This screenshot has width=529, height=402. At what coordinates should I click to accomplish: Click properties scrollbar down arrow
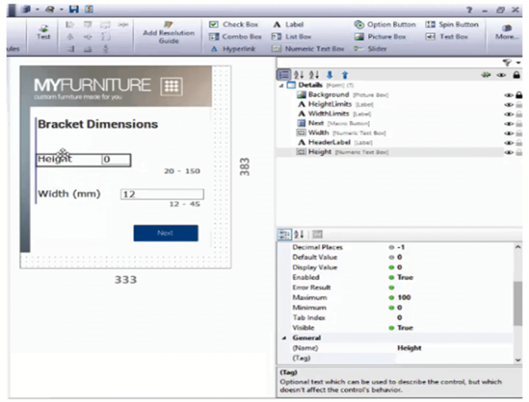pyautogui.click(x=518, y=360)
